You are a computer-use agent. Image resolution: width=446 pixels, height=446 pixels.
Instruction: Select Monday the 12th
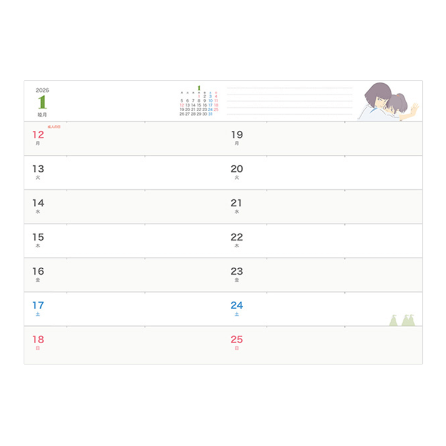38,135
